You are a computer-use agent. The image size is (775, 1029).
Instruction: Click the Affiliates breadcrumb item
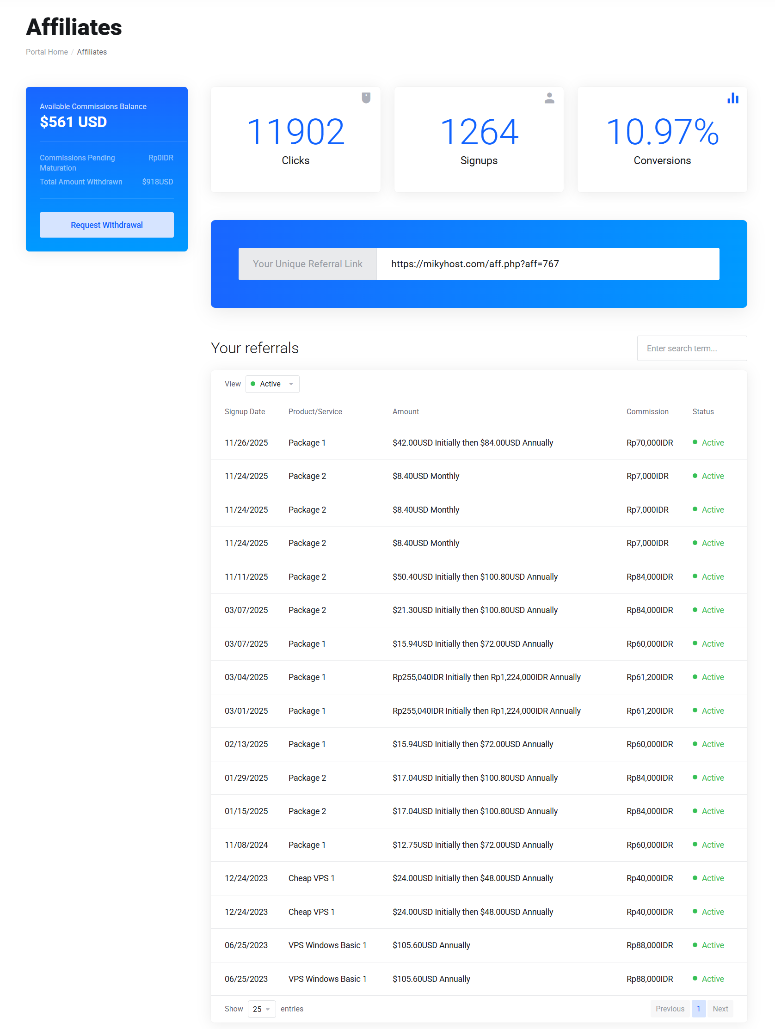[92, 52]
